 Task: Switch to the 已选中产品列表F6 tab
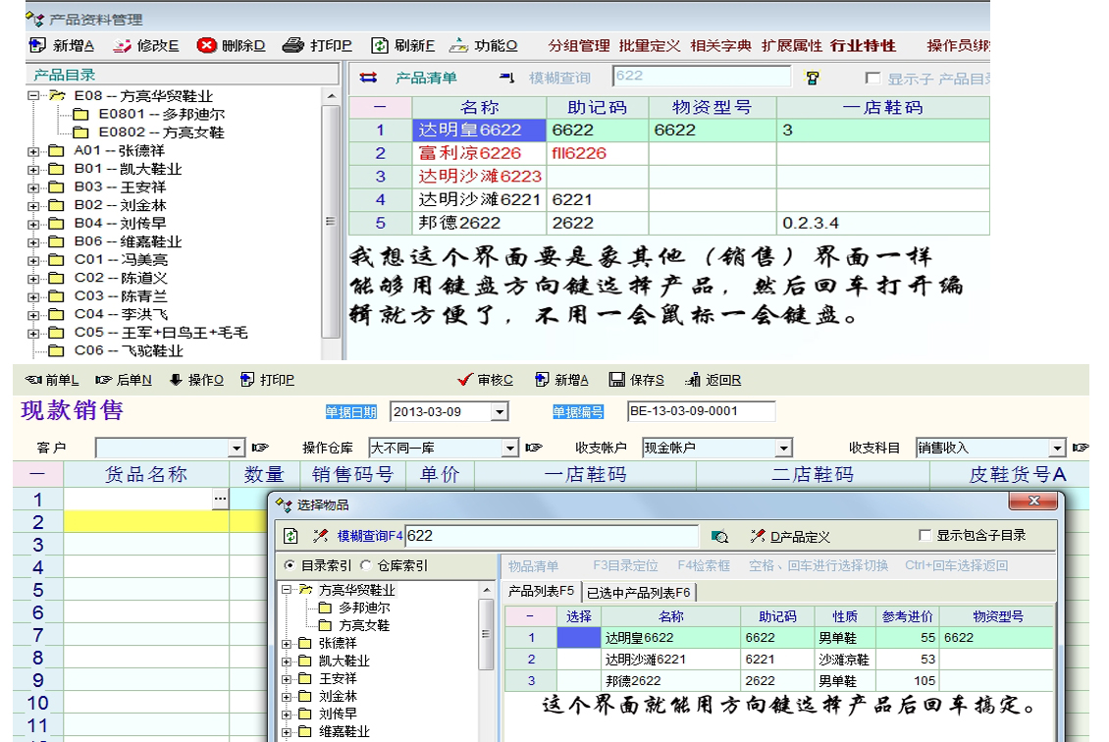click(639, 592)
